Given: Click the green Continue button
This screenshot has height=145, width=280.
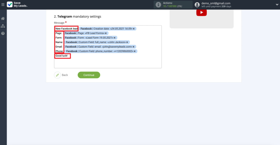Looking at the screenshot, I should coord(89,75).
